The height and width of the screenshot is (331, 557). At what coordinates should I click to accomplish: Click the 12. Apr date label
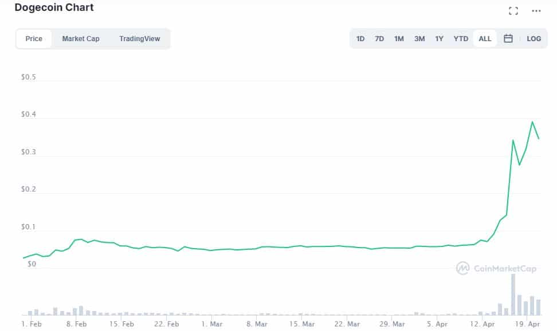483,324
